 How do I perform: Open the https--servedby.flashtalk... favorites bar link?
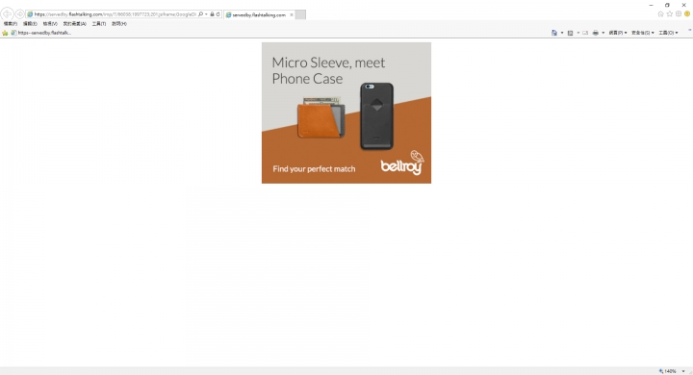coord(41,33)
